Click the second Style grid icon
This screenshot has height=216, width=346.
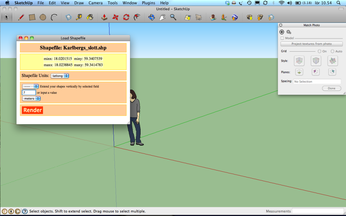[x=316, y=61]
